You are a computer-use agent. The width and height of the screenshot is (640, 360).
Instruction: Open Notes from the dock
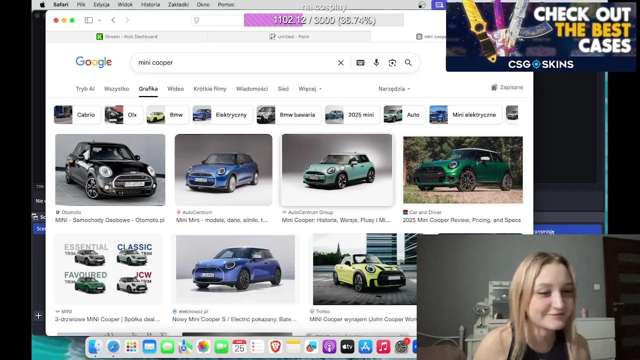coord(293,346)
